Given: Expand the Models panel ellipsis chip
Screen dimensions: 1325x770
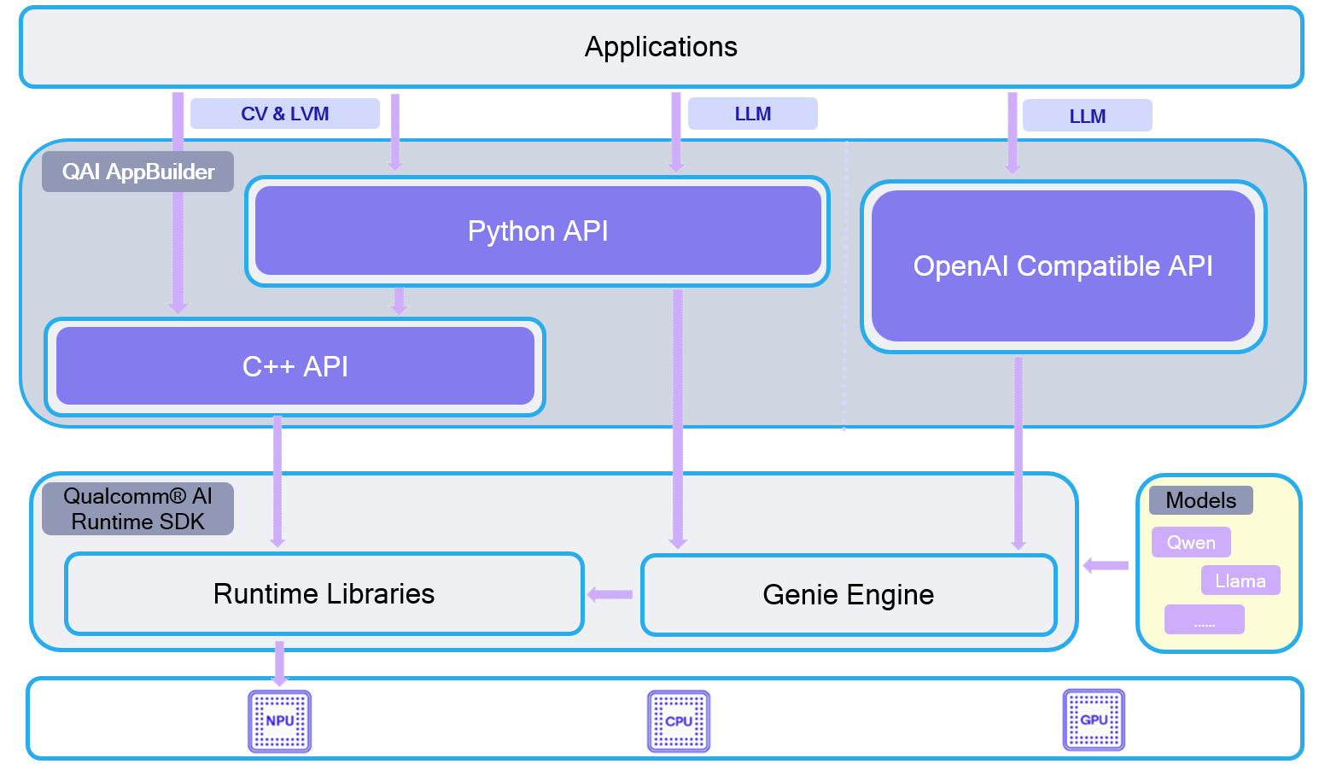Looking at the screenshot, I should (x=1204, y=619).
